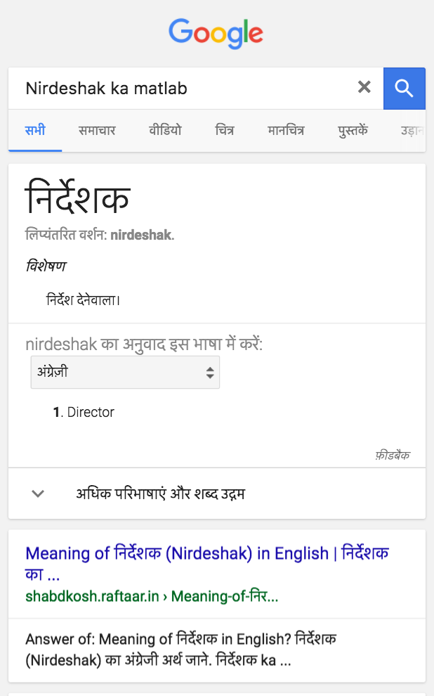Click the निर्देशक headword title
This screenshot has height=696, width=434.
(77, 197)
